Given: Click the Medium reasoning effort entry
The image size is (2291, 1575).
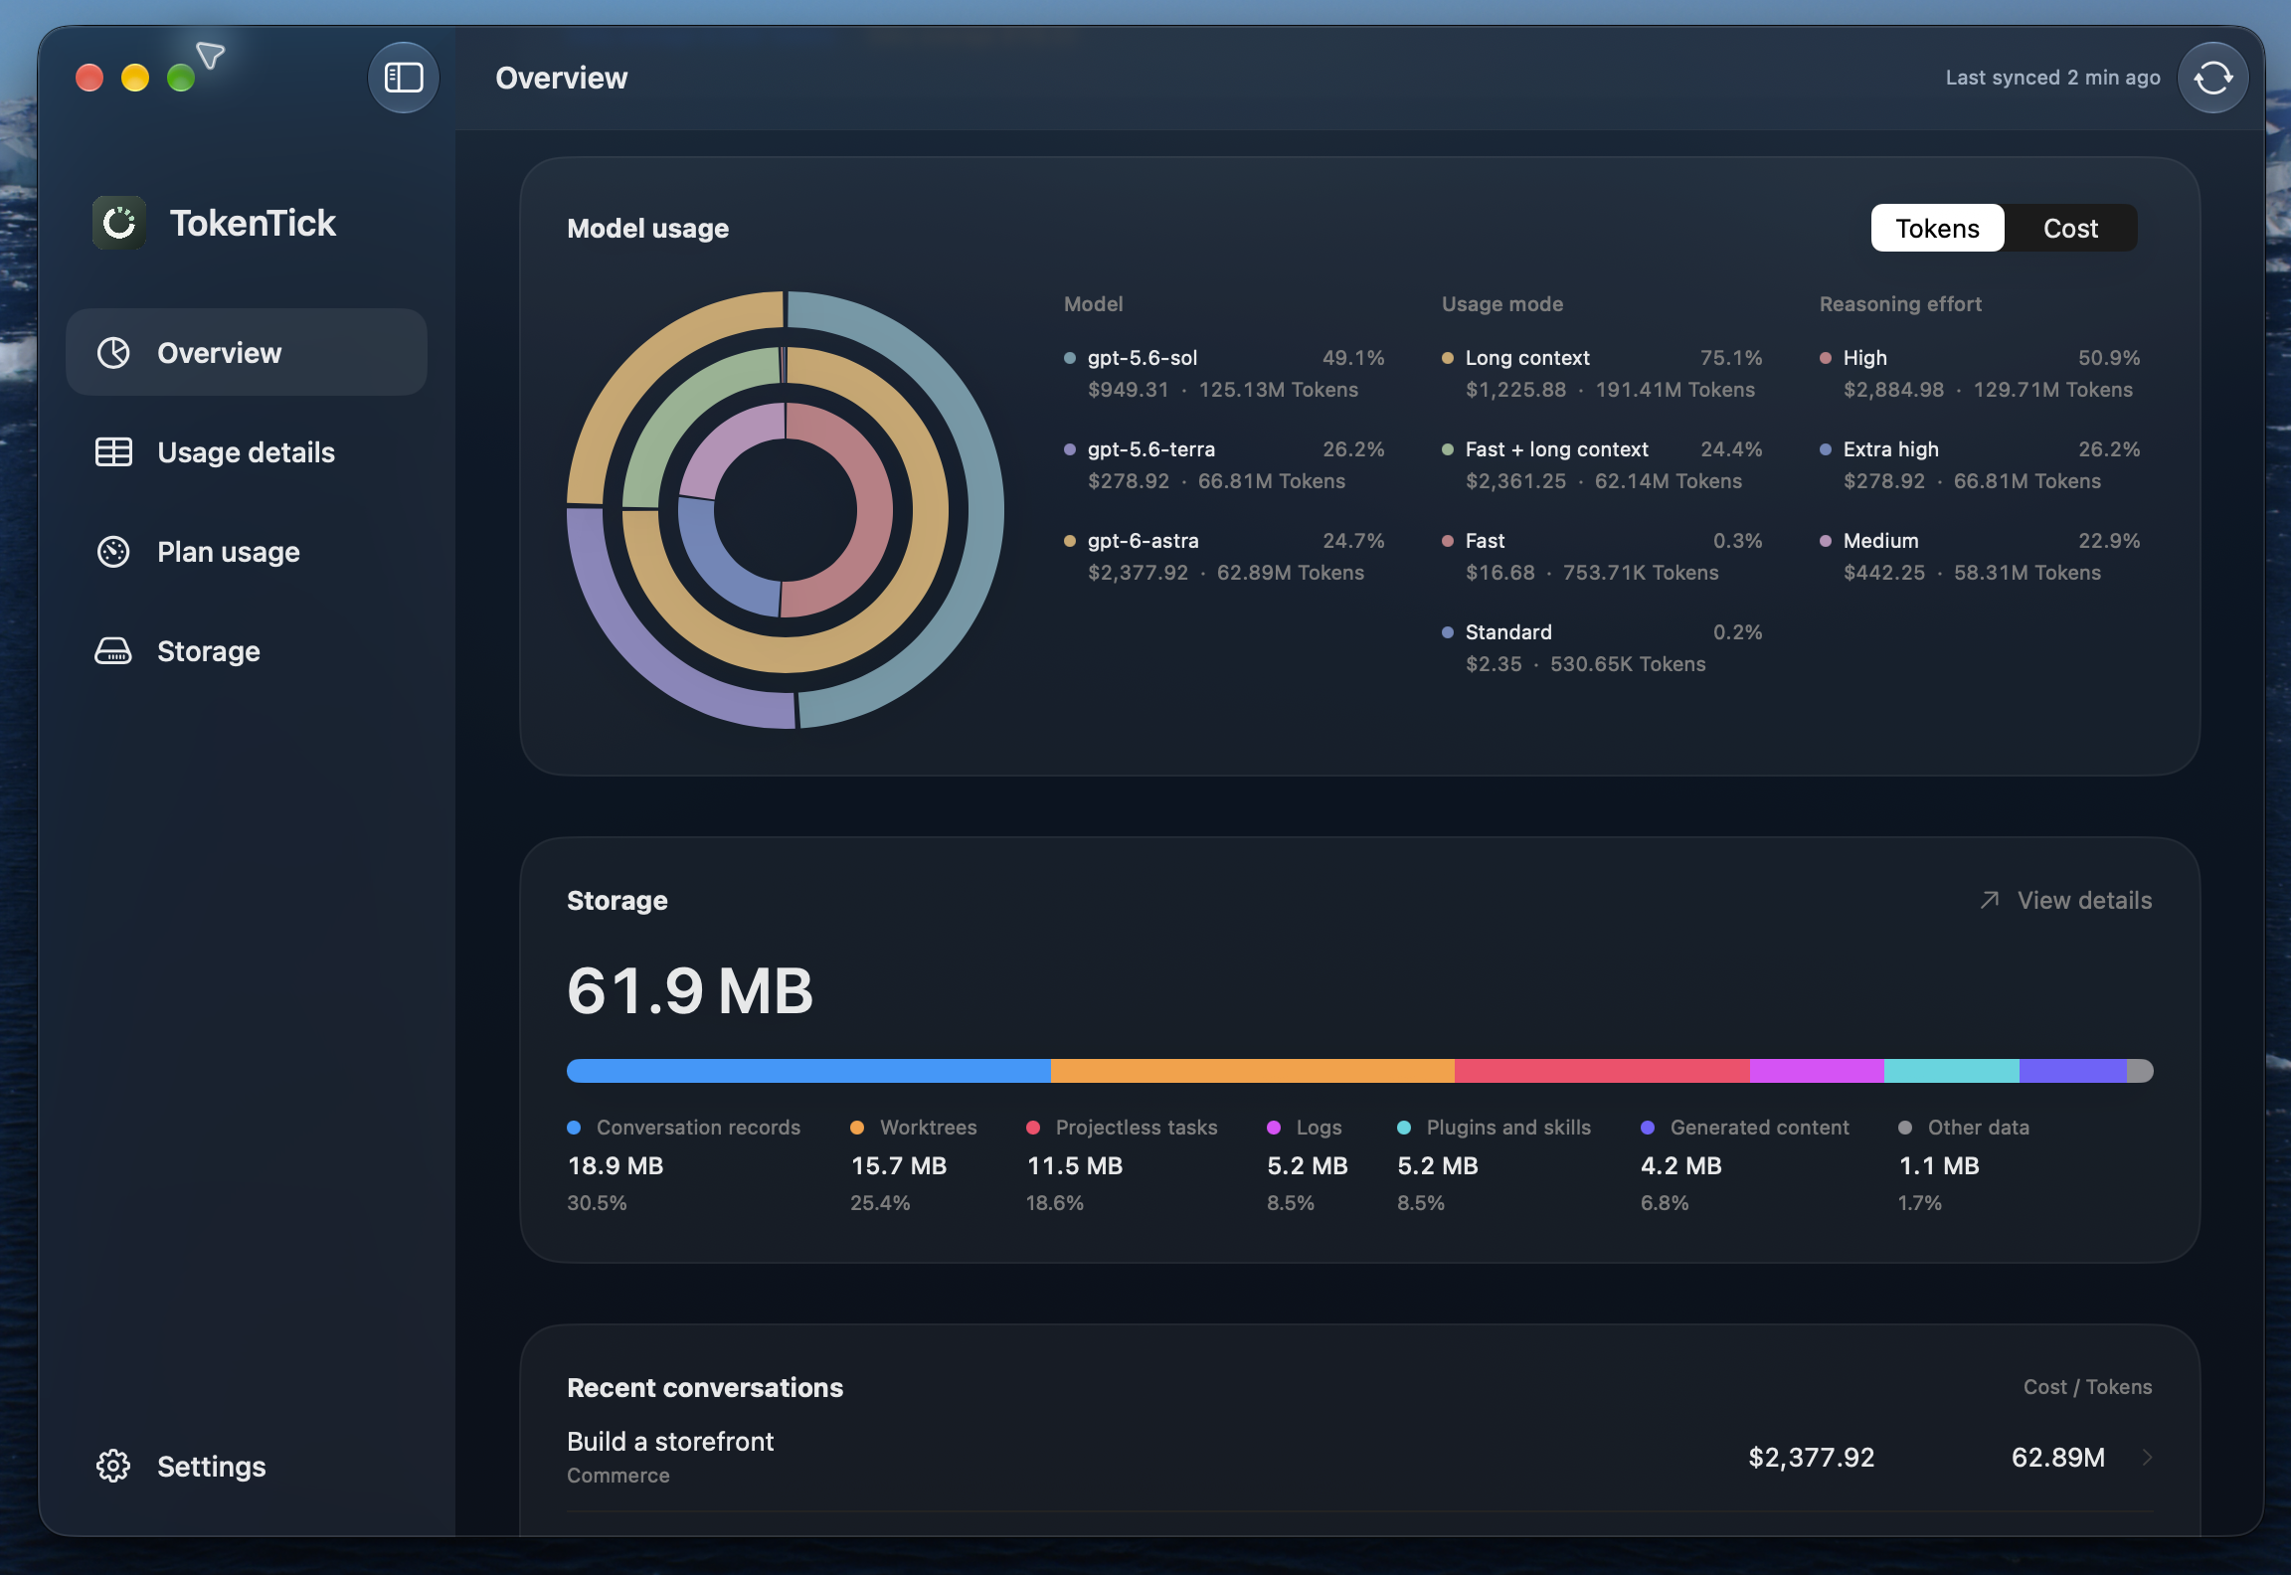Looking at the screenshot, I should tap(1980, 557).
